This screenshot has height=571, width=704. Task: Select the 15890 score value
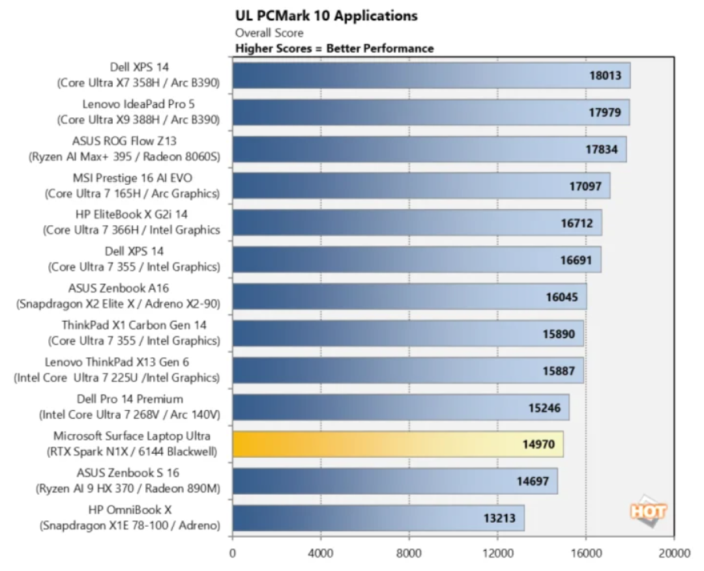(x=559, y=334)
